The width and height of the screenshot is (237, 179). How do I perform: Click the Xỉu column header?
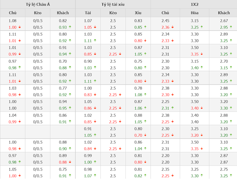[x=138, y=13]
